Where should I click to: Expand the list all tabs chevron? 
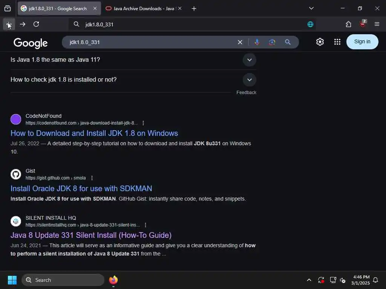pos(311,8)
